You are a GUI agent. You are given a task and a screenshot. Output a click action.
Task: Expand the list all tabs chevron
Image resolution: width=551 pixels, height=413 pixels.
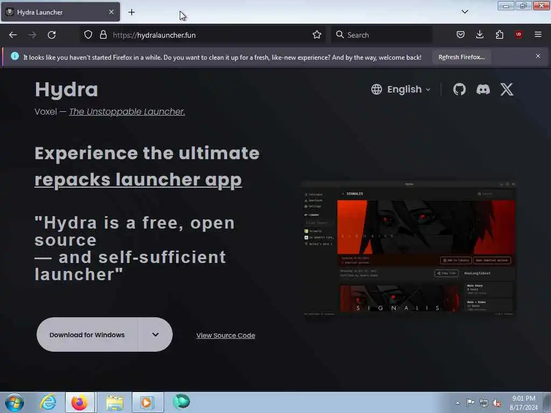click(x=465, y=12)
